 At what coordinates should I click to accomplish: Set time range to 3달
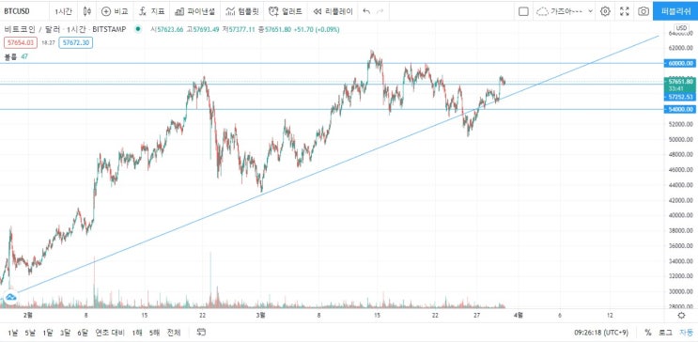(65, 333)
